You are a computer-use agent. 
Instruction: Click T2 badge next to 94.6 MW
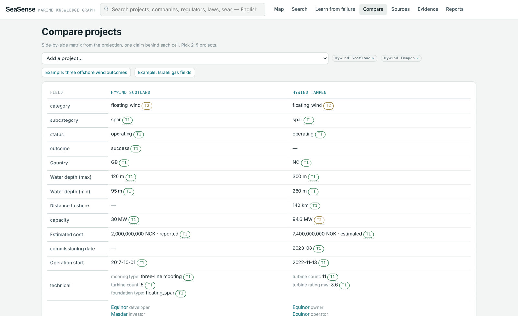tap(319, 220)
